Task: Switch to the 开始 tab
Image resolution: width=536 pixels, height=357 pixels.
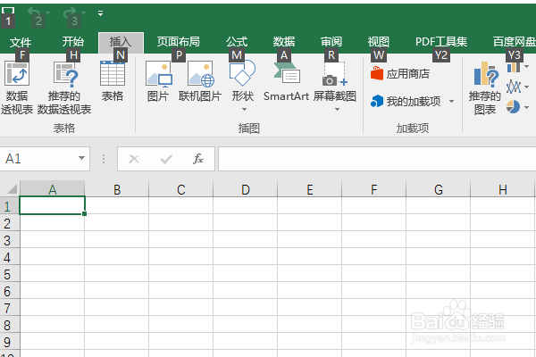Action: (73, 42)
